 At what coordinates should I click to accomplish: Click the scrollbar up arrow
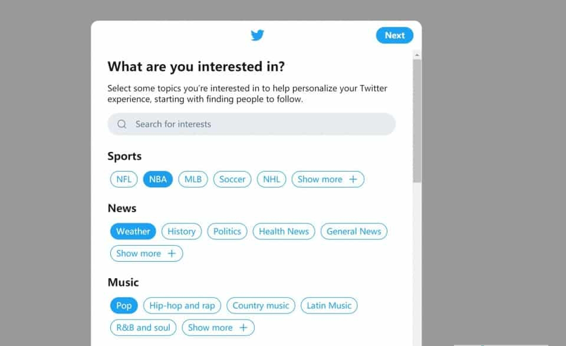417,55
